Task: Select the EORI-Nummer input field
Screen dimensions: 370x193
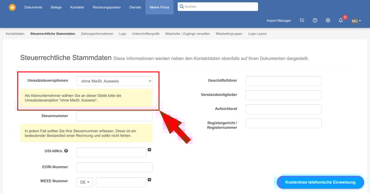Action: click(114, 167)
